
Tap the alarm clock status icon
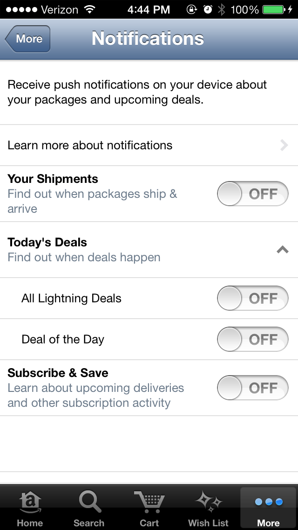(x=208, y=8)
